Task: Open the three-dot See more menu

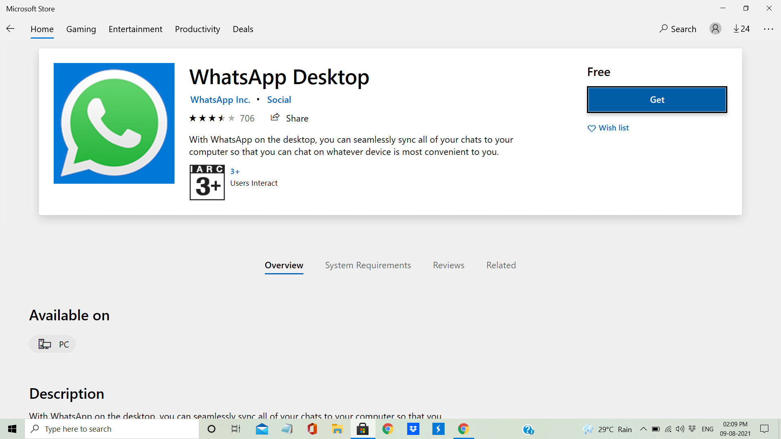Action: pyautogui.click(x=768, y=29)
